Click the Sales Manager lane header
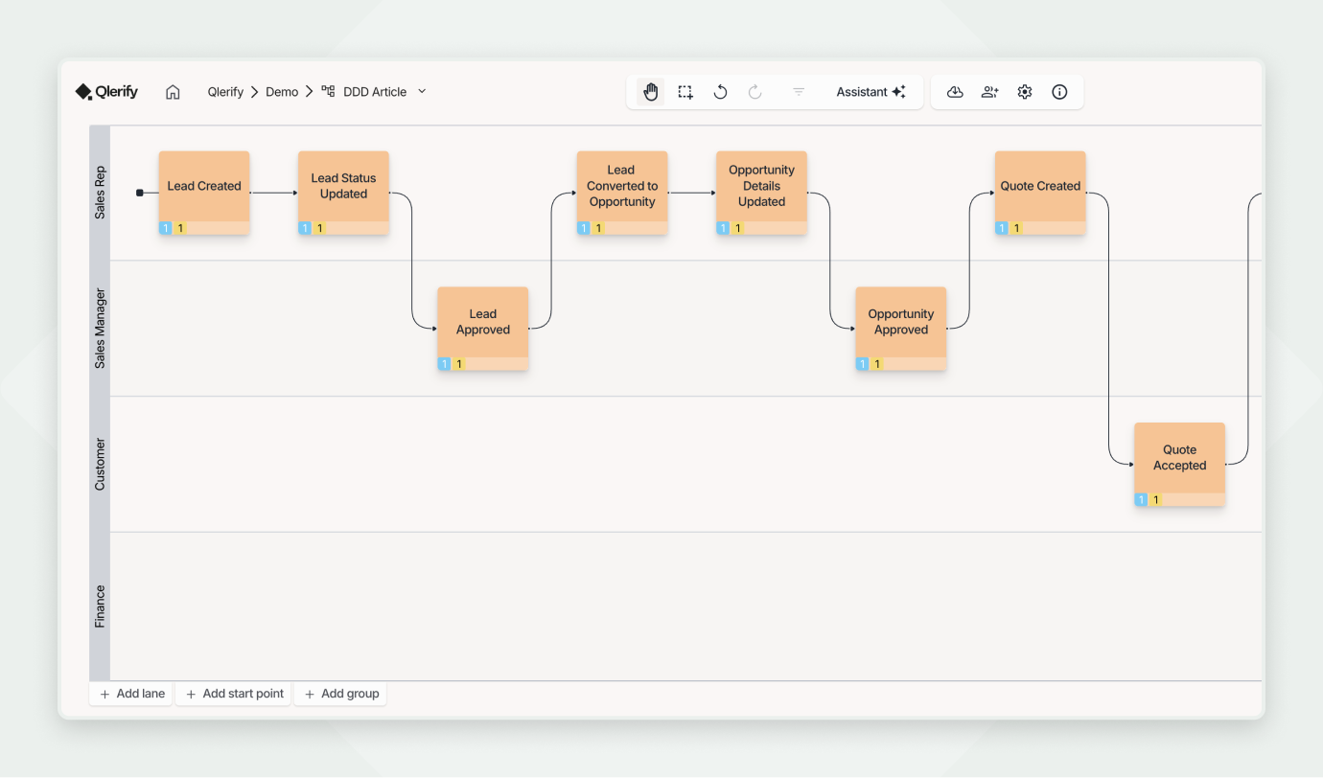The width and height of the screenshot is (1323, 778). coord(100,329)
